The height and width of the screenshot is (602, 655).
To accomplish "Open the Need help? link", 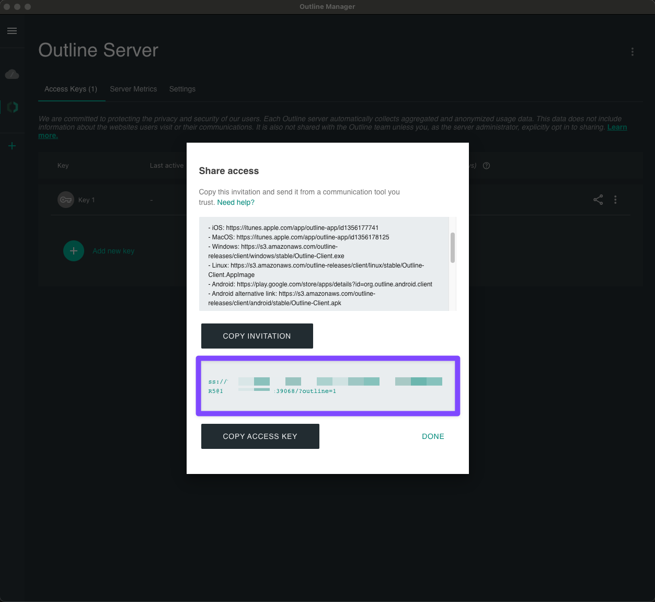I will (236, 202).
